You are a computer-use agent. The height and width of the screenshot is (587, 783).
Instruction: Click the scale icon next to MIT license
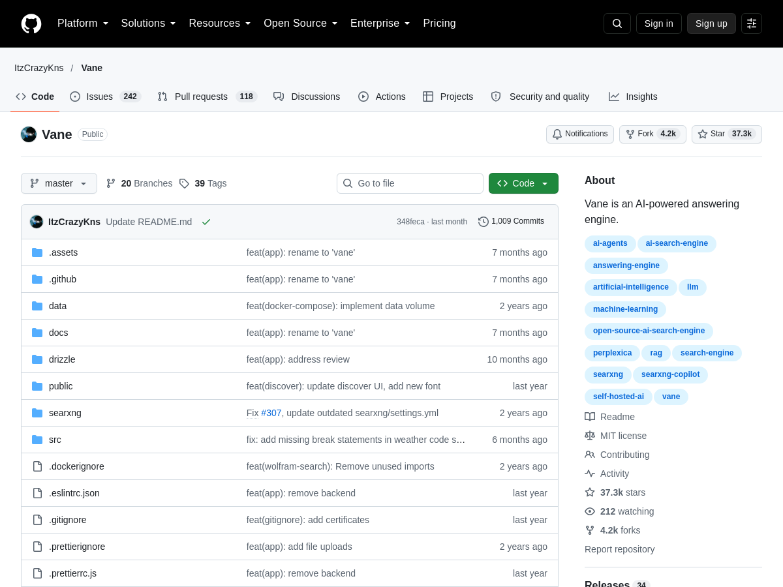590,436
